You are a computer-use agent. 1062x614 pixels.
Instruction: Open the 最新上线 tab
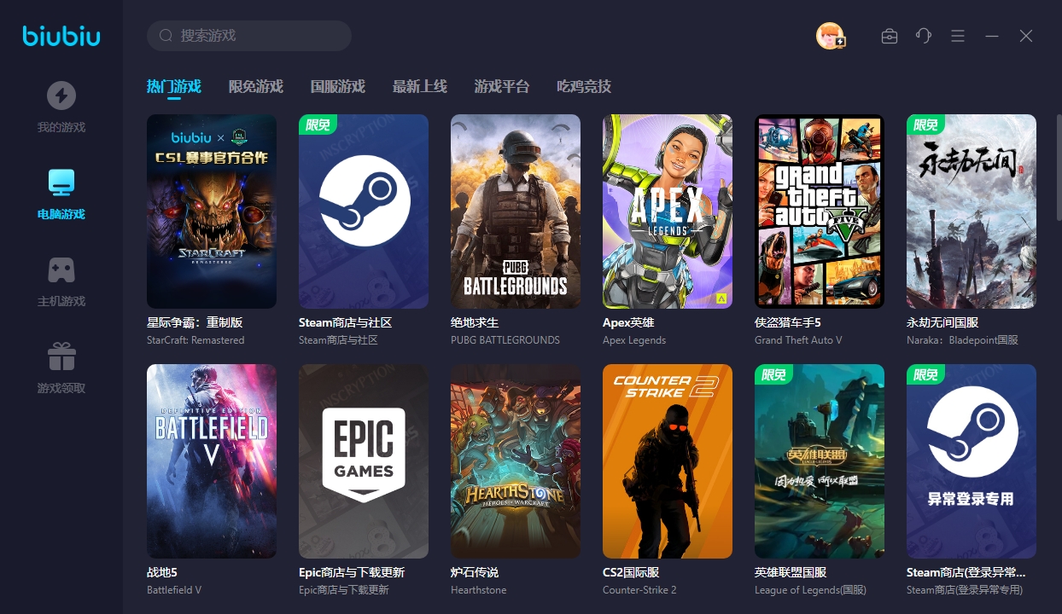click(419, 86)
